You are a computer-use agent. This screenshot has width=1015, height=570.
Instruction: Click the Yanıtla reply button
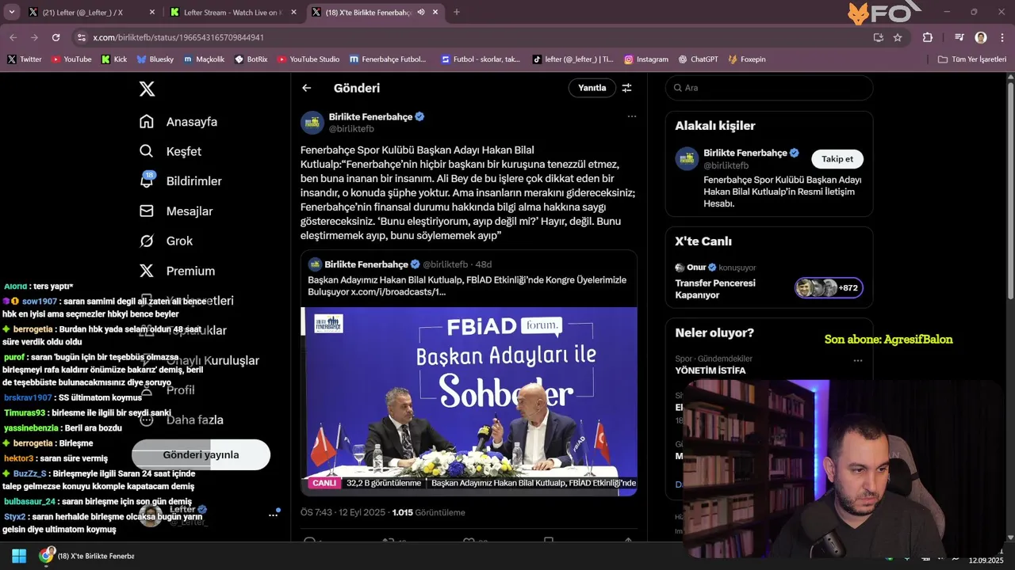[x=592, y=88]
